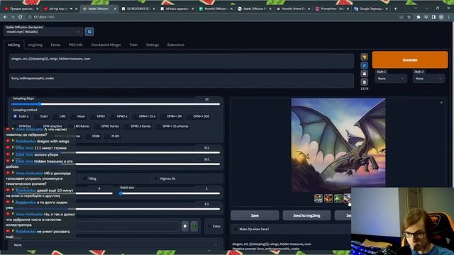The image size is (454, 255).
Task: Open the Settings tab
Action: tap(153, 45)
